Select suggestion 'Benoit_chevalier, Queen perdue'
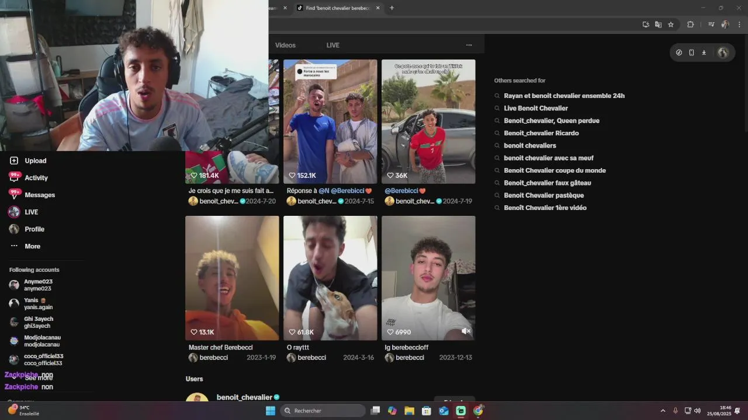The width and height of the screenshot is (748, 420). coord(552,121)
